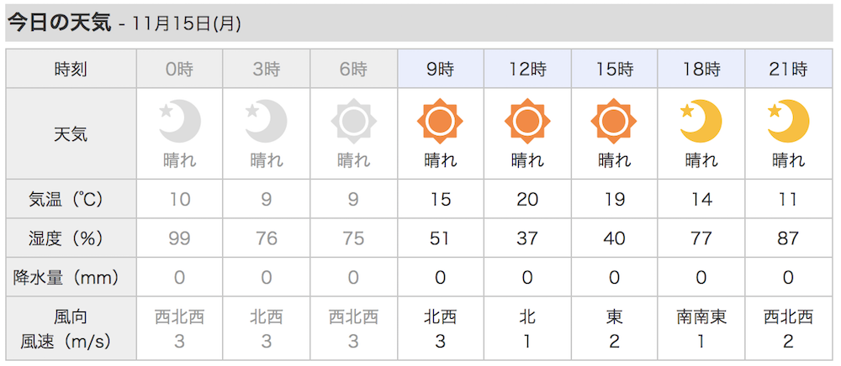Click the 今日の天気 heading
The width and height of the screenshot is (841, 366).
tap(60, 23)
